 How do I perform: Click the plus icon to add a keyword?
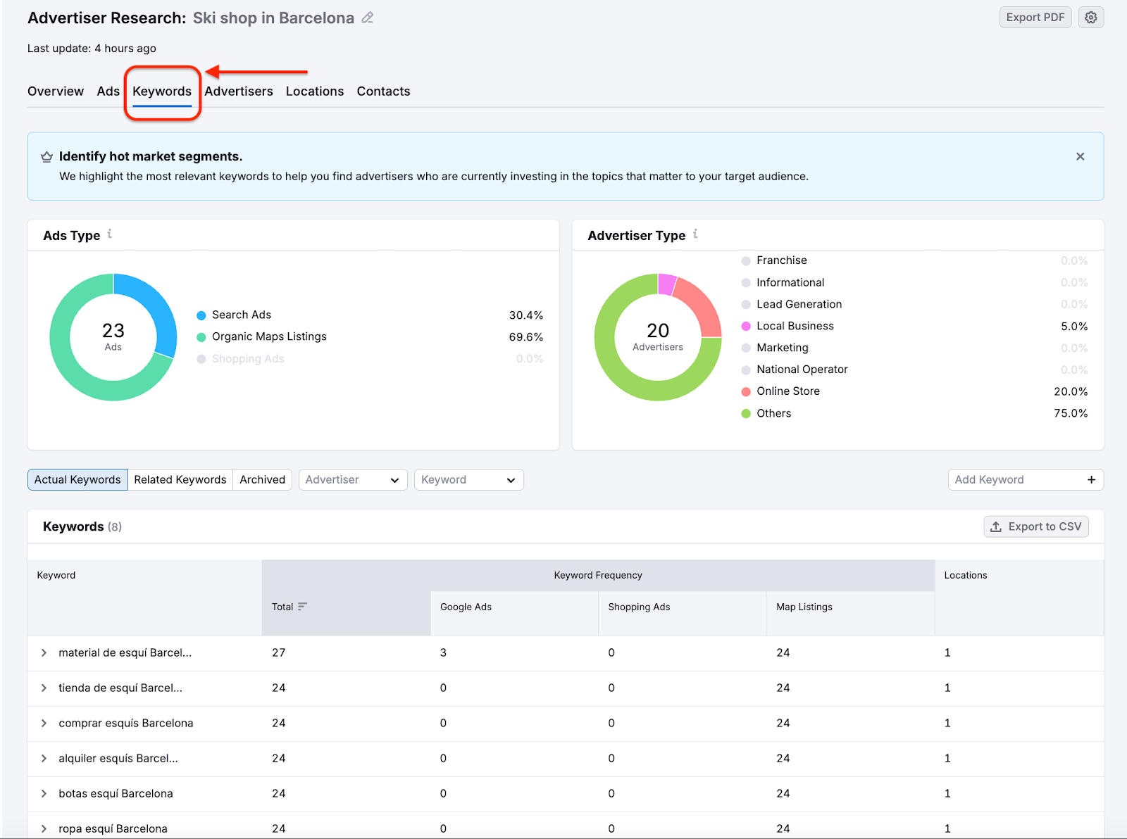tap(1091, 479)
